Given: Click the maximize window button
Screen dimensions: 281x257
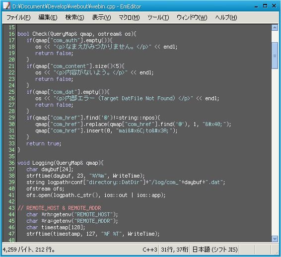Looking at the screenshot, I should 265,6.
